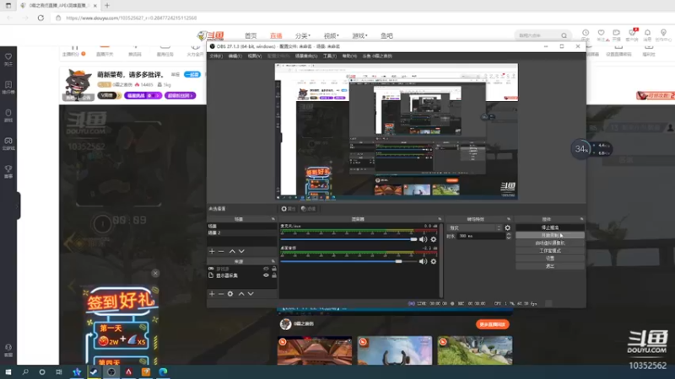675x379 pixels.
Task: Pop out the Scenes dock panel icon
Action: point(273,219)
